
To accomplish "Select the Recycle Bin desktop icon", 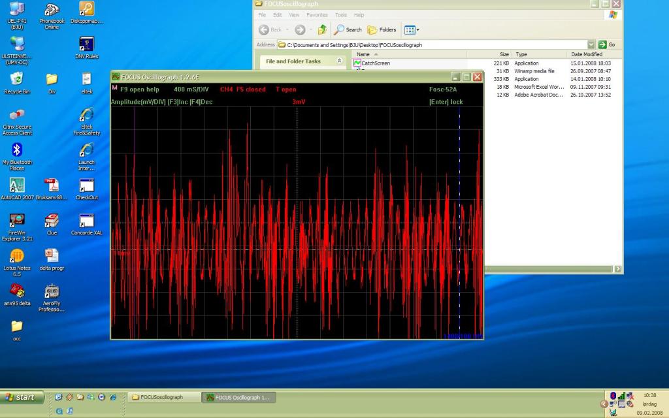I will click(17, 83).
